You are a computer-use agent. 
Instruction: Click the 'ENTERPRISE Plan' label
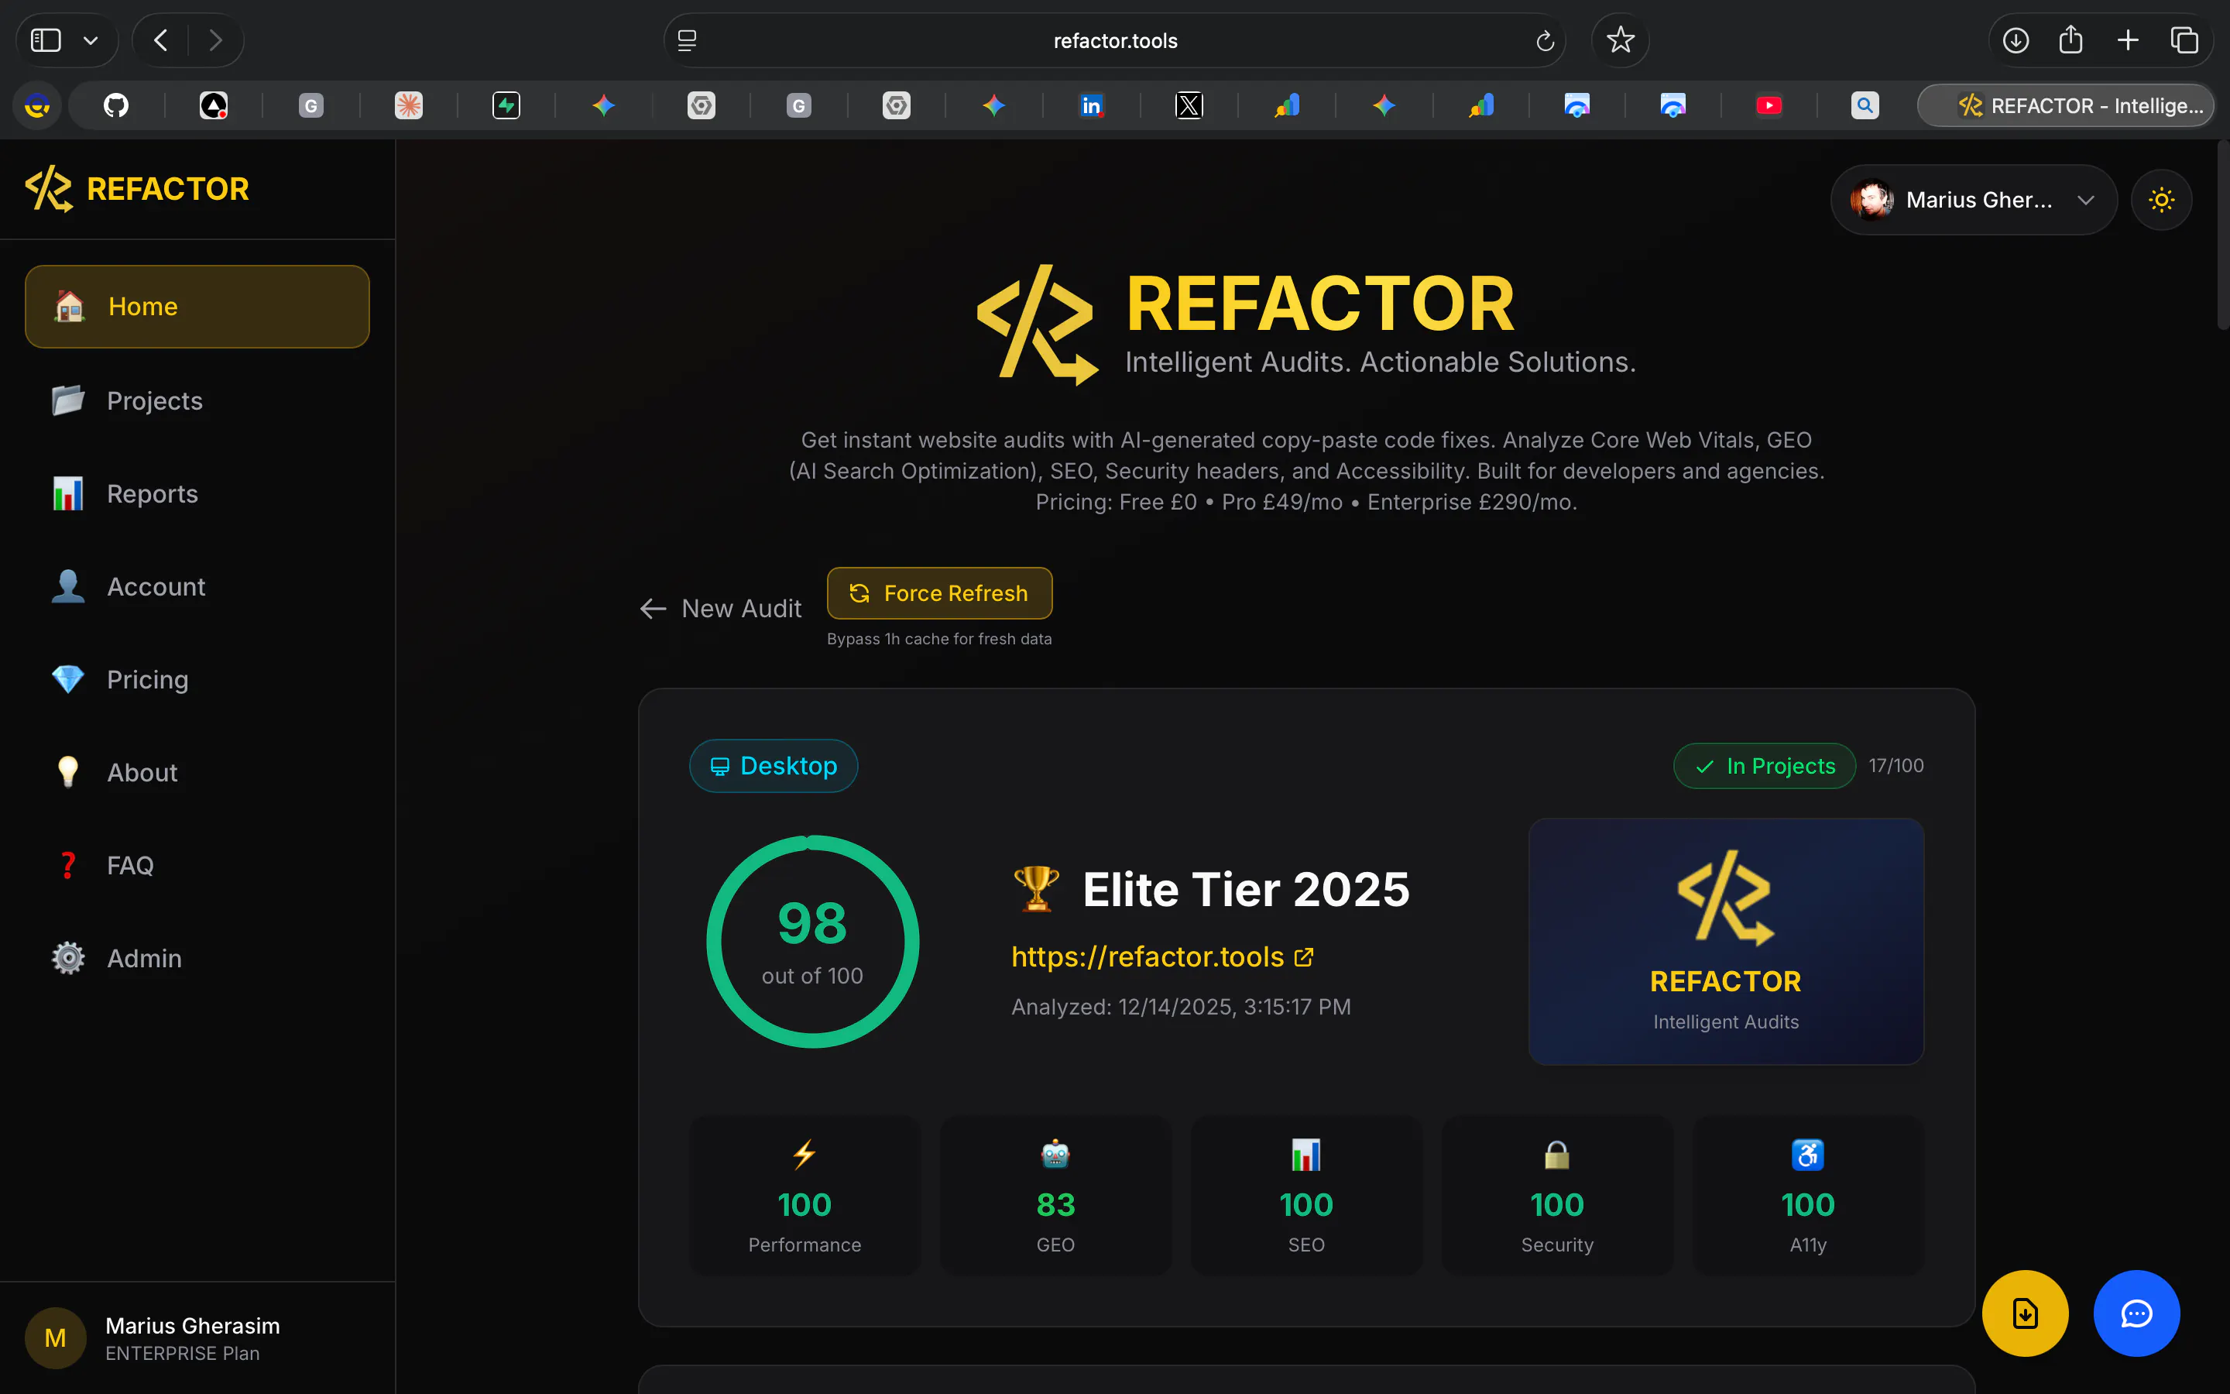pyautogui.click(x=183, y=1354)
